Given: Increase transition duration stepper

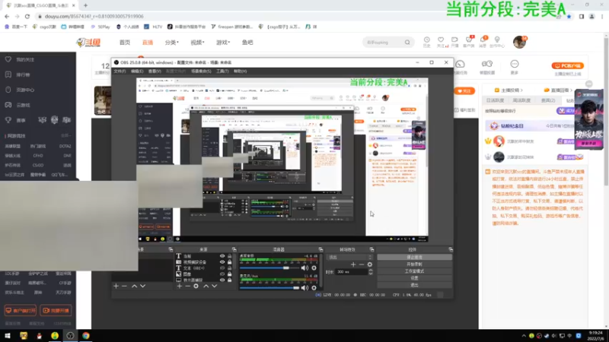Looking at the screenshot, I should [371, 271].
